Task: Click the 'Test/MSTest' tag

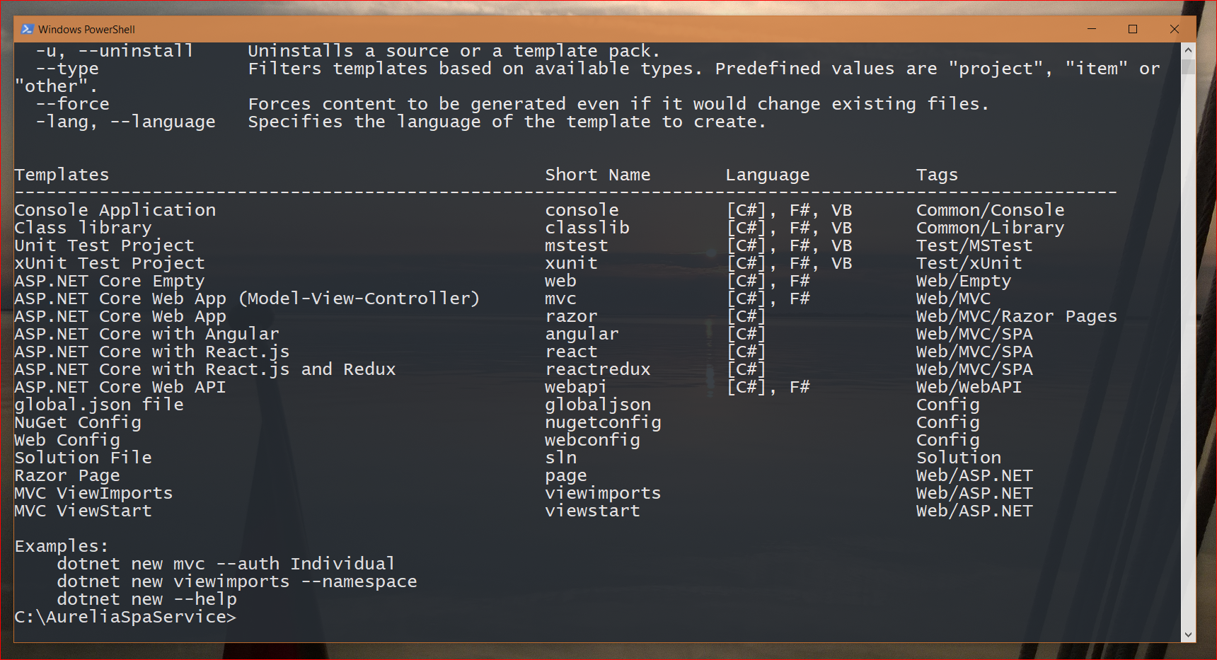Action: click(975, 245)
